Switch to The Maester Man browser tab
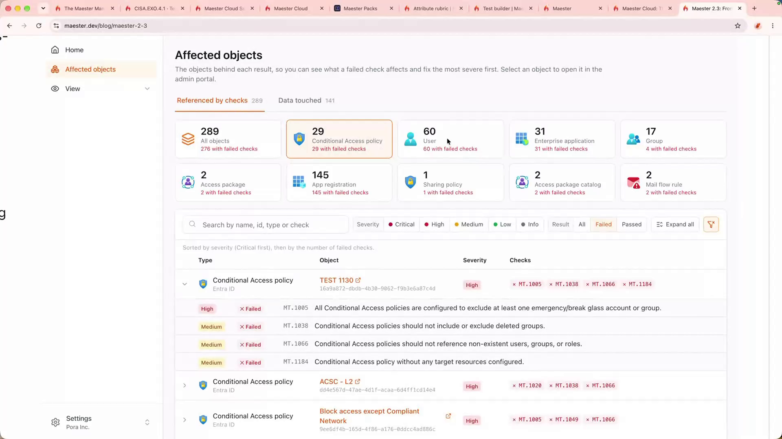The height and width of the screenshot is (439, 782). coord(84,8)
